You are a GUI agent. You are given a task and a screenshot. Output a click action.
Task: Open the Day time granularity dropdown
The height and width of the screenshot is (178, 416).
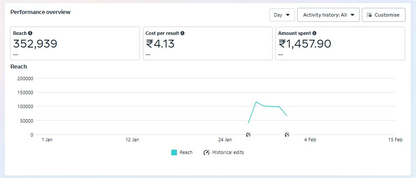point(282,15)
